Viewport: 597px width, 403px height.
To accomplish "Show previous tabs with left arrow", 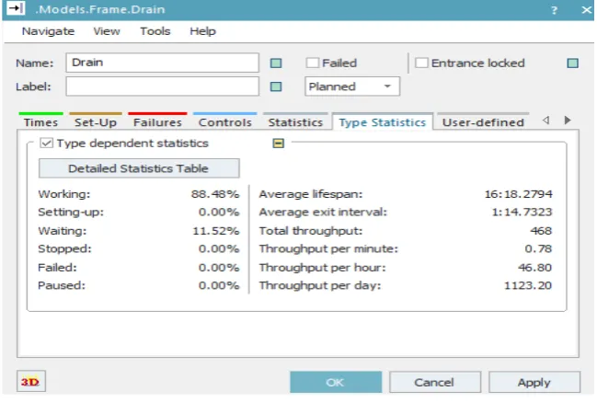I will (x=546, y=121).
